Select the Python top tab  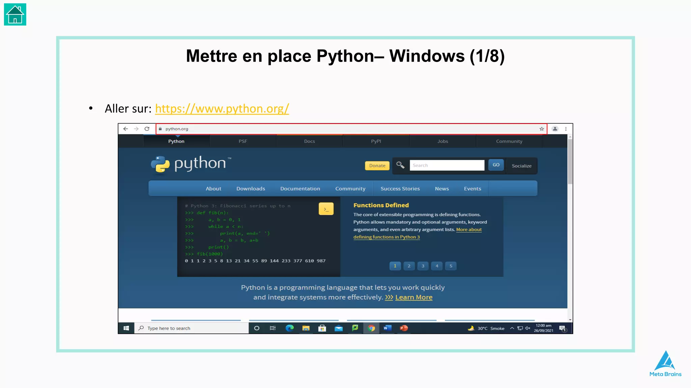[176, 141]
